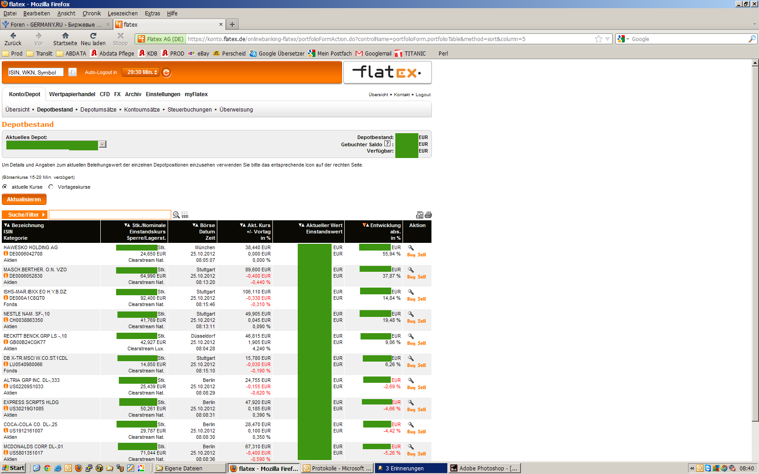Open the TITANIC bookmark

(411, 53)
